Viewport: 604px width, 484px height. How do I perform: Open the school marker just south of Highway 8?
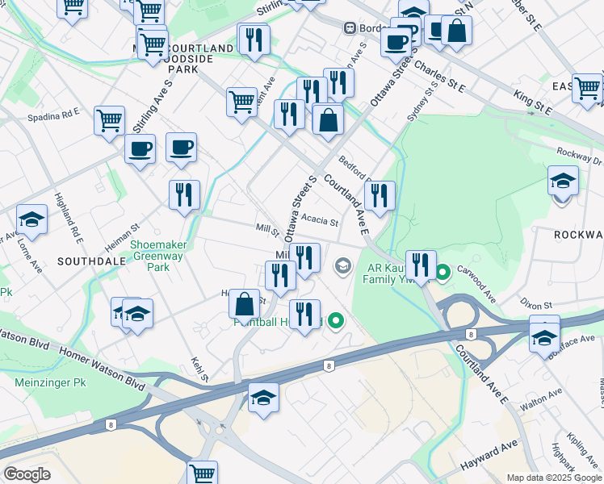[264, 398]
